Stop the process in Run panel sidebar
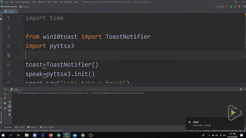This screenshot has height=138, width=246. pyautogui.click(x=5, y=98)
